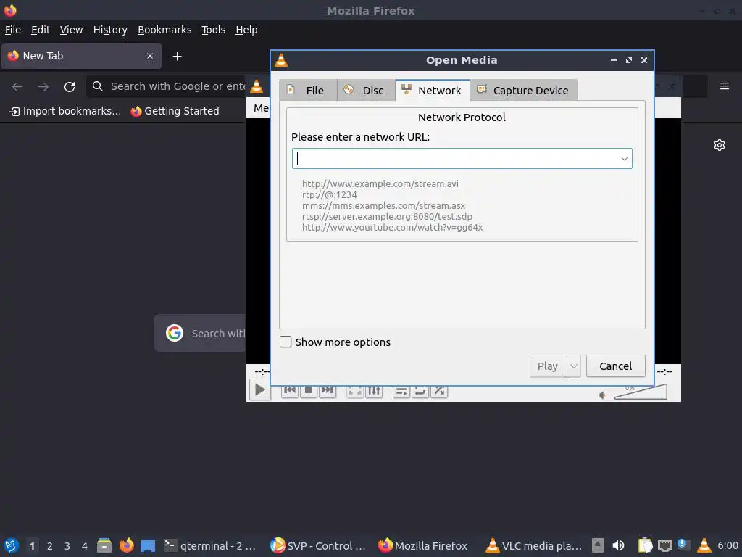Expand the Play button dropdown arrow
Viewport: 742px width, 557px height.
click(x=574, y=366)
